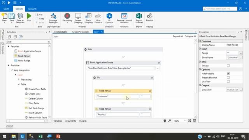
Task: Select Excel Application Scope in Favorites
Action: (x=28, y=51)
